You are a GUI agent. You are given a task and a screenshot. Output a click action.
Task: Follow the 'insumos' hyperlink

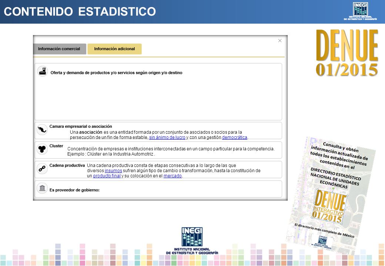pyautogui.click(x=113, y=171)
